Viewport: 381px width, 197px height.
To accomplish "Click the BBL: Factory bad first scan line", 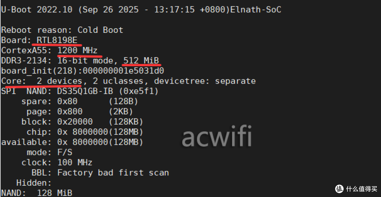I will (100, 173).
